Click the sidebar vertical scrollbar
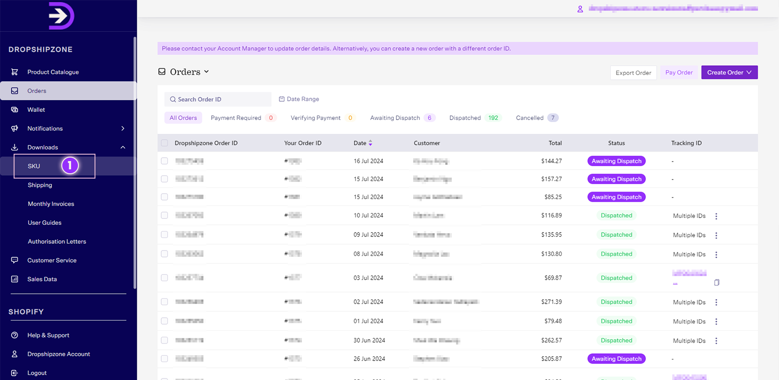The width and height of the screenshot is (779, 380). click(x=135, y=163)
